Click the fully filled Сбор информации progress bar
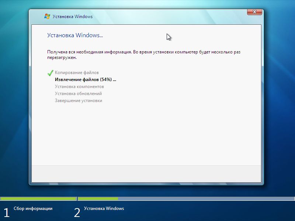 (38, 199)
